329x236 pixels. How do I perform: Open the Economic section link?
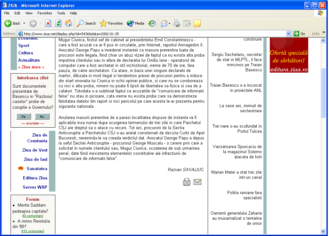pos(28,39)
